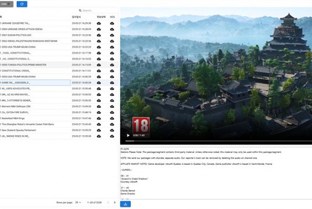312x209 pixels.
Task: Click NDS cloud icon for UKRAINE CEASEFIRE row
Action: coord(112,23)
